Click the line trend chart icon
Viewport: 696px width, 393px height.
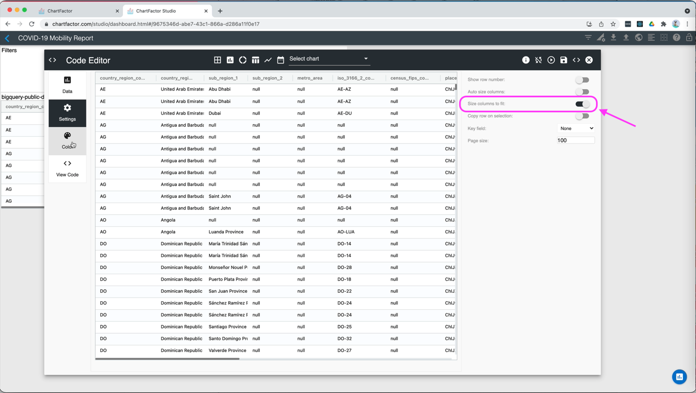[x=268, y=60]
